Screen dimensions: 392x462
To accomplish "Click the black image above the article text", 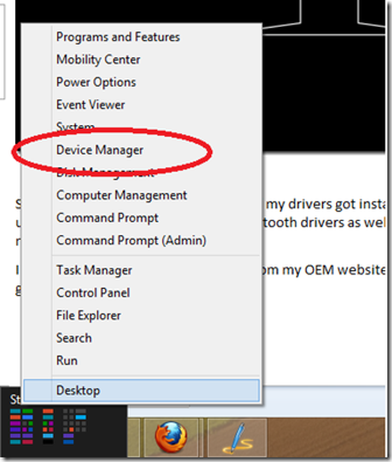I will coord(323,92).
